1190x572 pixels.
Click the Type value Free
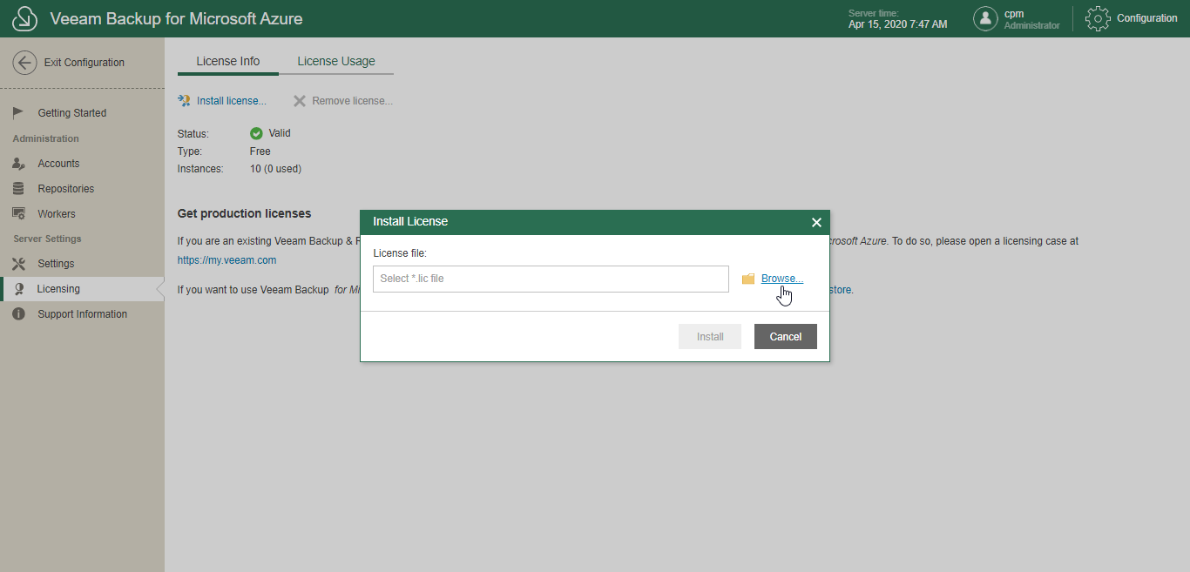click(x=260, y=151)
